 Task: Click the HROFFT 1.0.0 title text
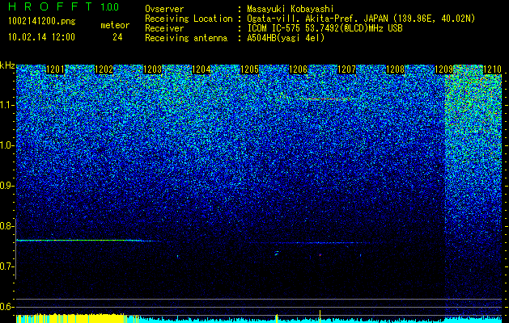click(64, 6)
